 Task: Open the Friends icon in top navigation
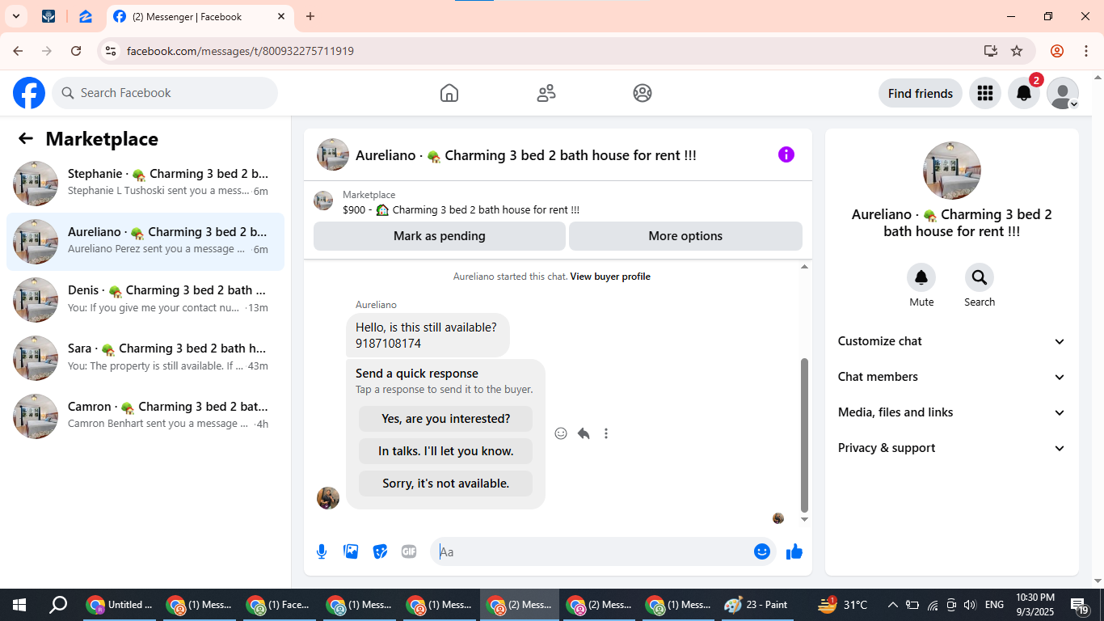(x=546, y=93)
